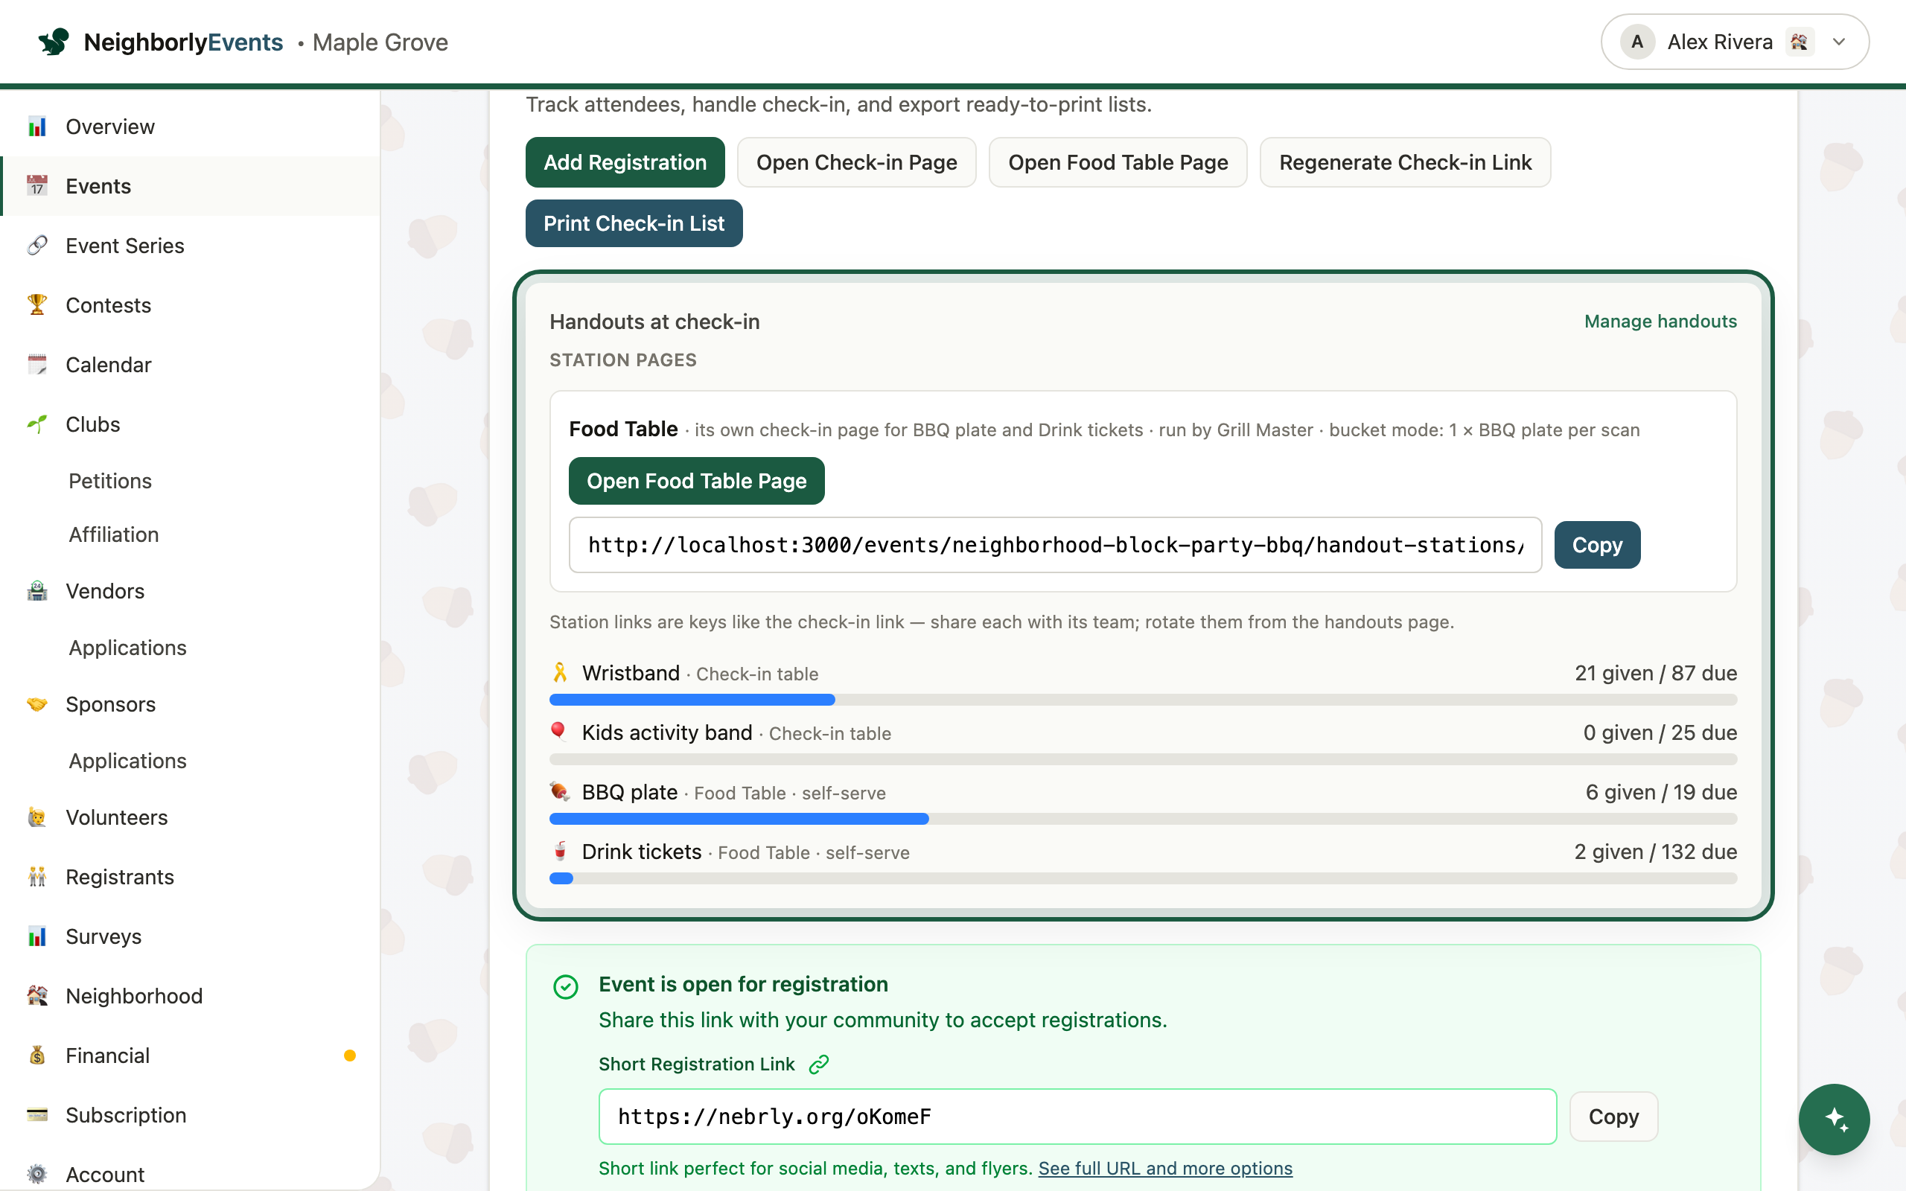Screen dimensions: 1906x1191
Task: Click the Financial money bag icon
Action: click(x=37, y=1055)
